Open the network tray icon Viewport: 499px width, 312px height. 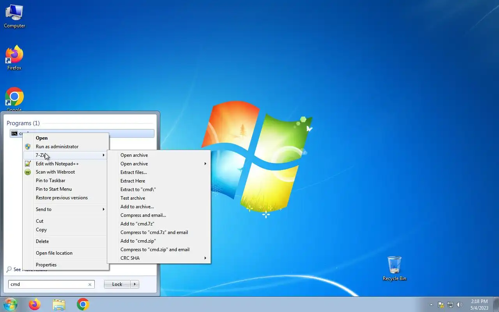click(x=450, y=305)
